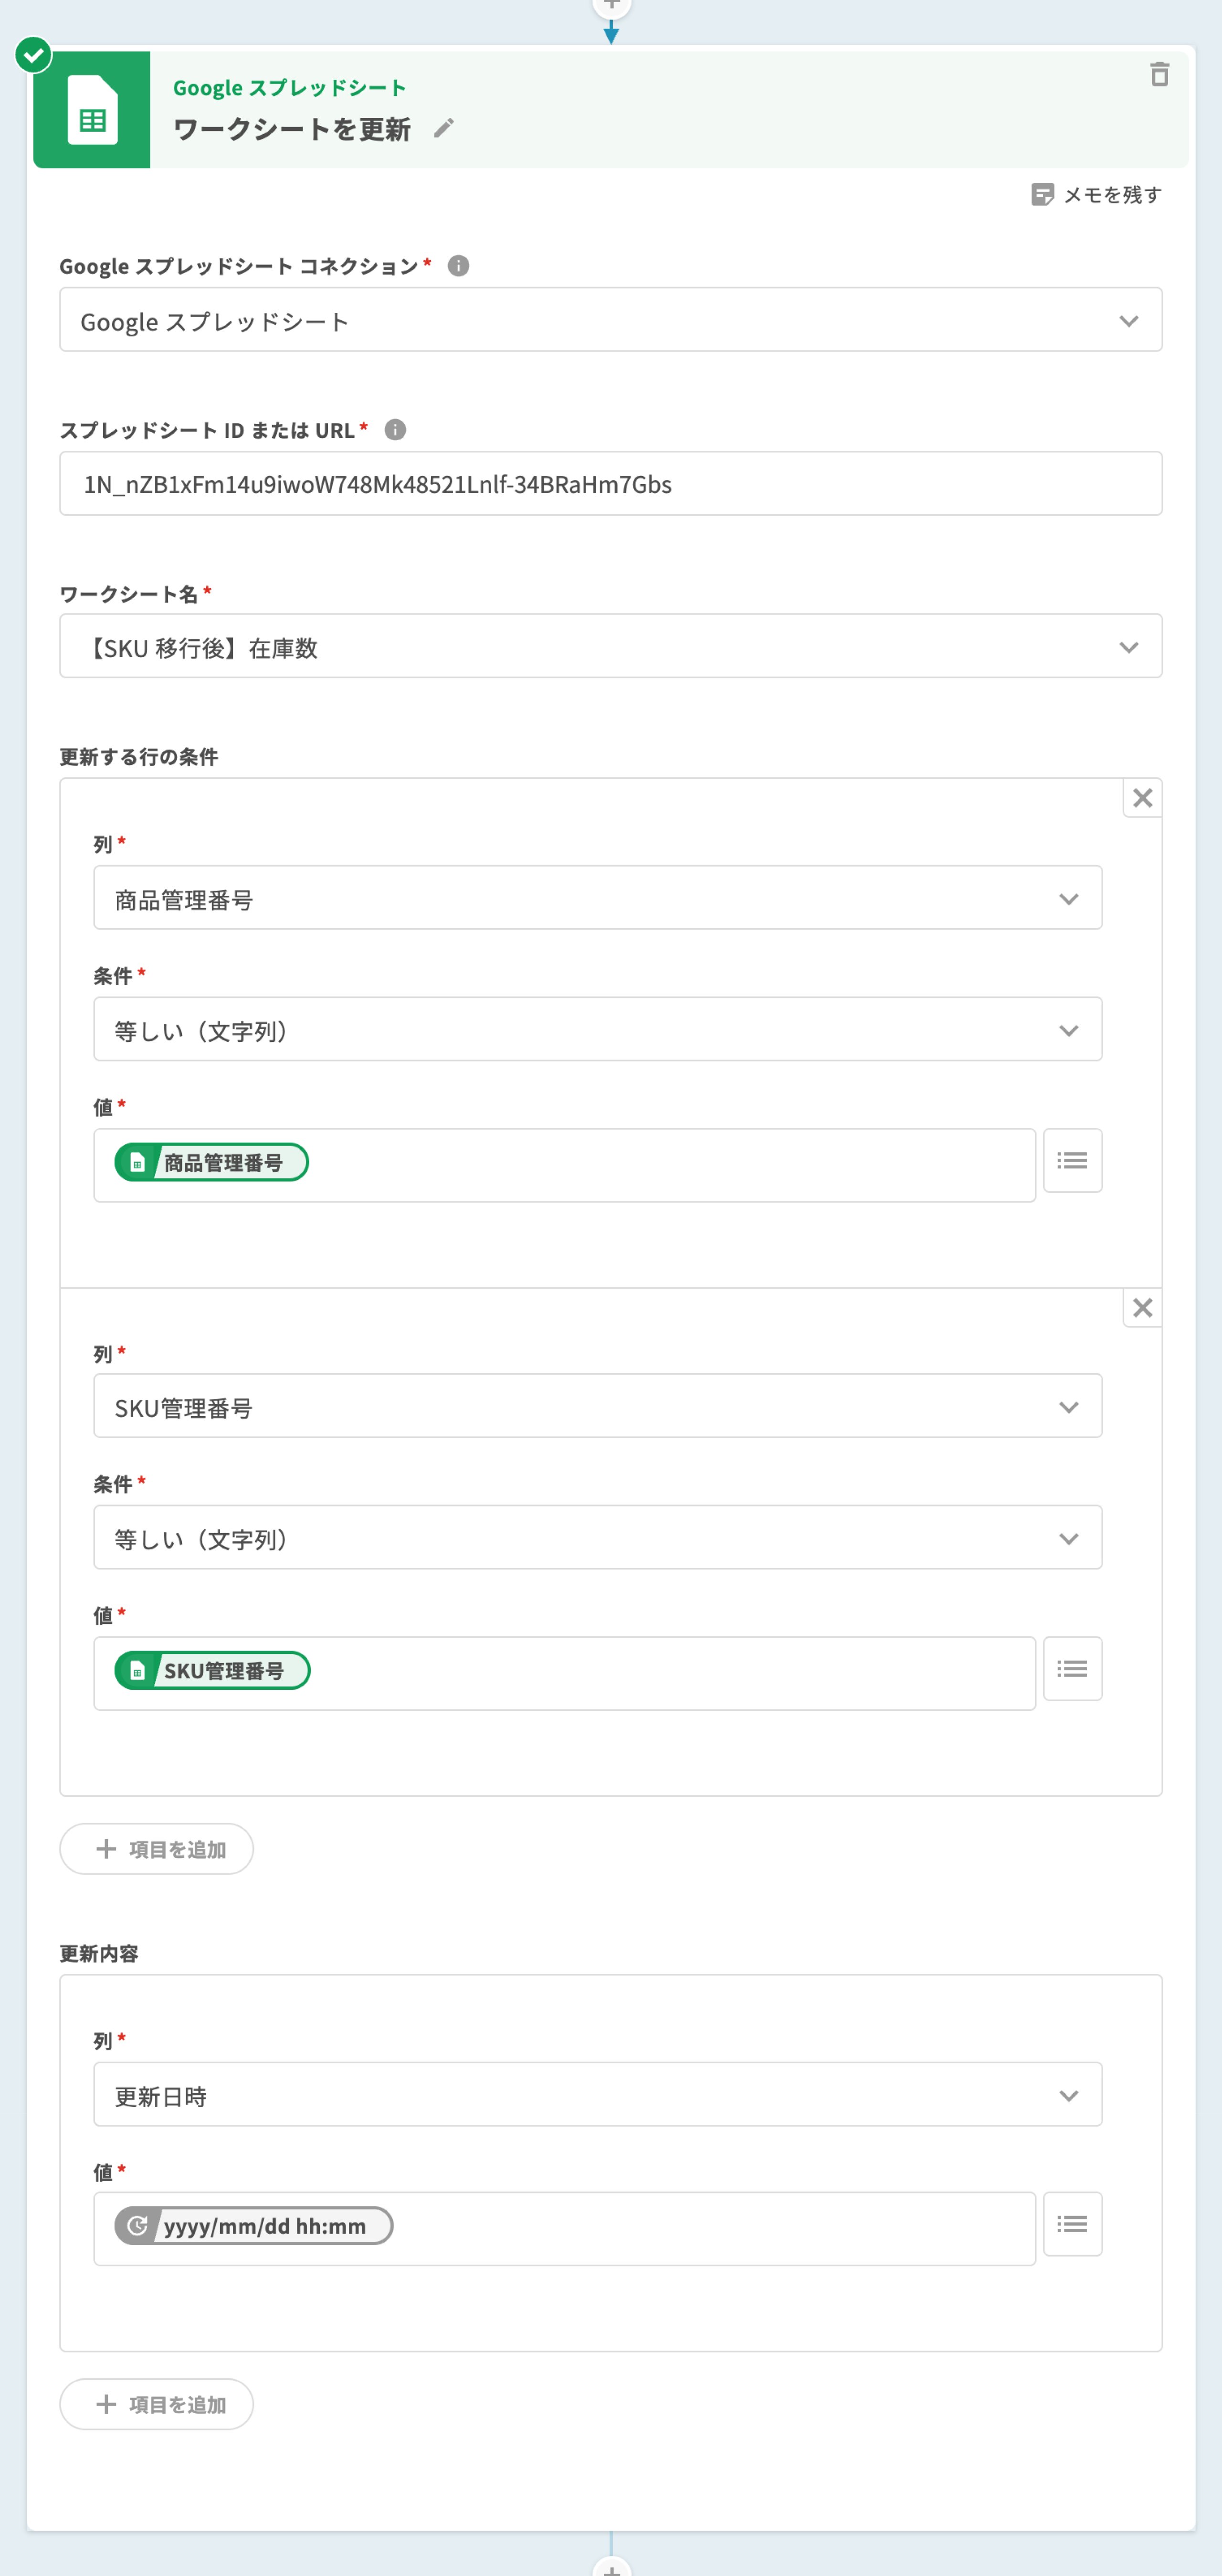Click the memo note icon
Viewport: 1222px width, 2576px height.
(x=1041, y=194)
